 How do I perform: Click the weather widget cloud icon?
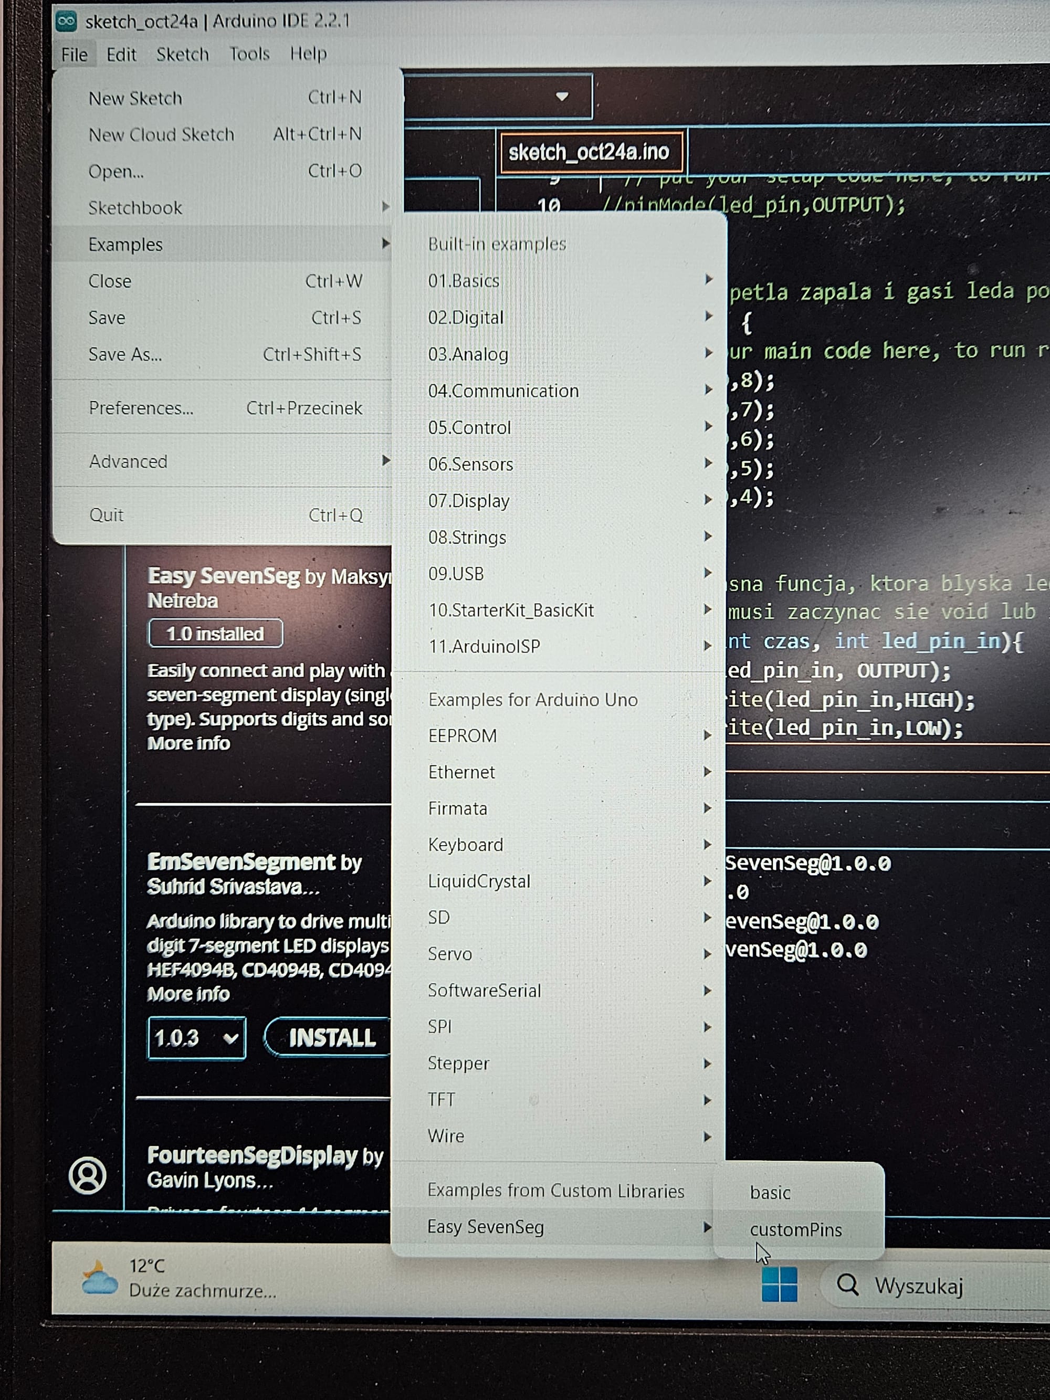click(x=99, y=1277)
